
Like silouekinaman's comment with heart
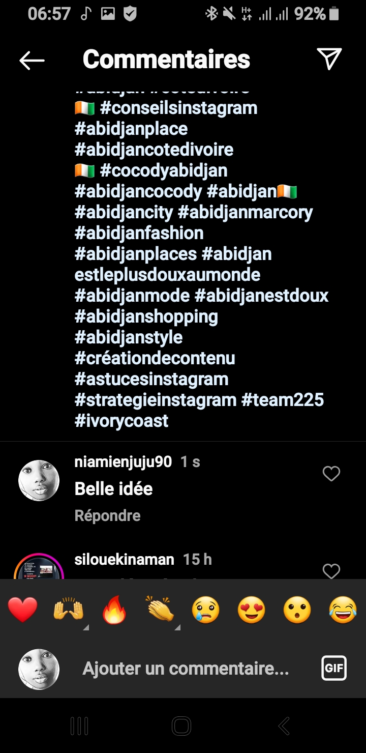point(331,571)
